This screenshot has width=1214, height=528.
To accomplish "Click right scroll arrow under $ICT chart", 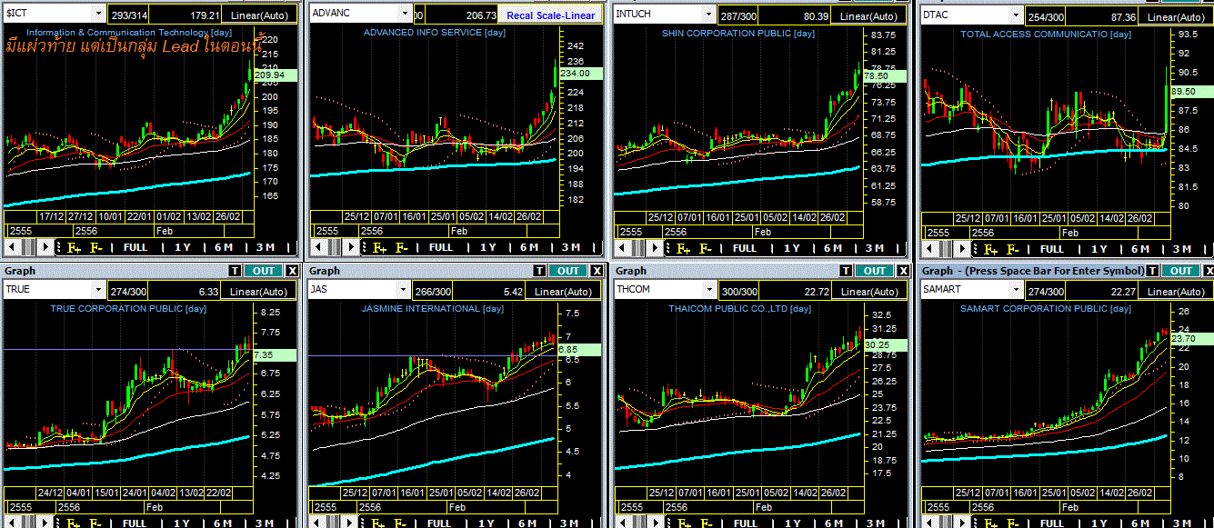I will (x=45, y=247).
